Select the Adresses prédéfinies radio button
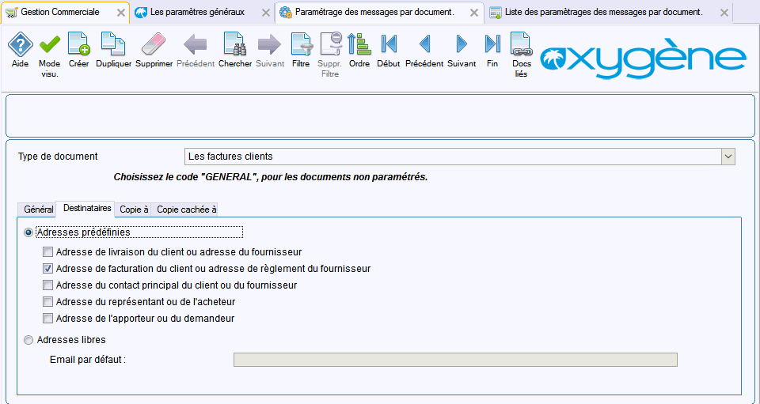The width and height of the screenshot is (760, 404). pyautogui.click(x=28, y=232)
